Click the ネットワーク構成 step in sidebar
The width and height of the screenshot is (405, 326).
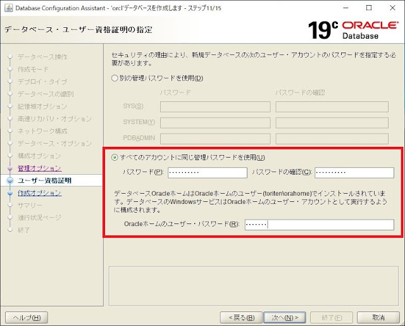pyautogui.click(x=42, y=131)
